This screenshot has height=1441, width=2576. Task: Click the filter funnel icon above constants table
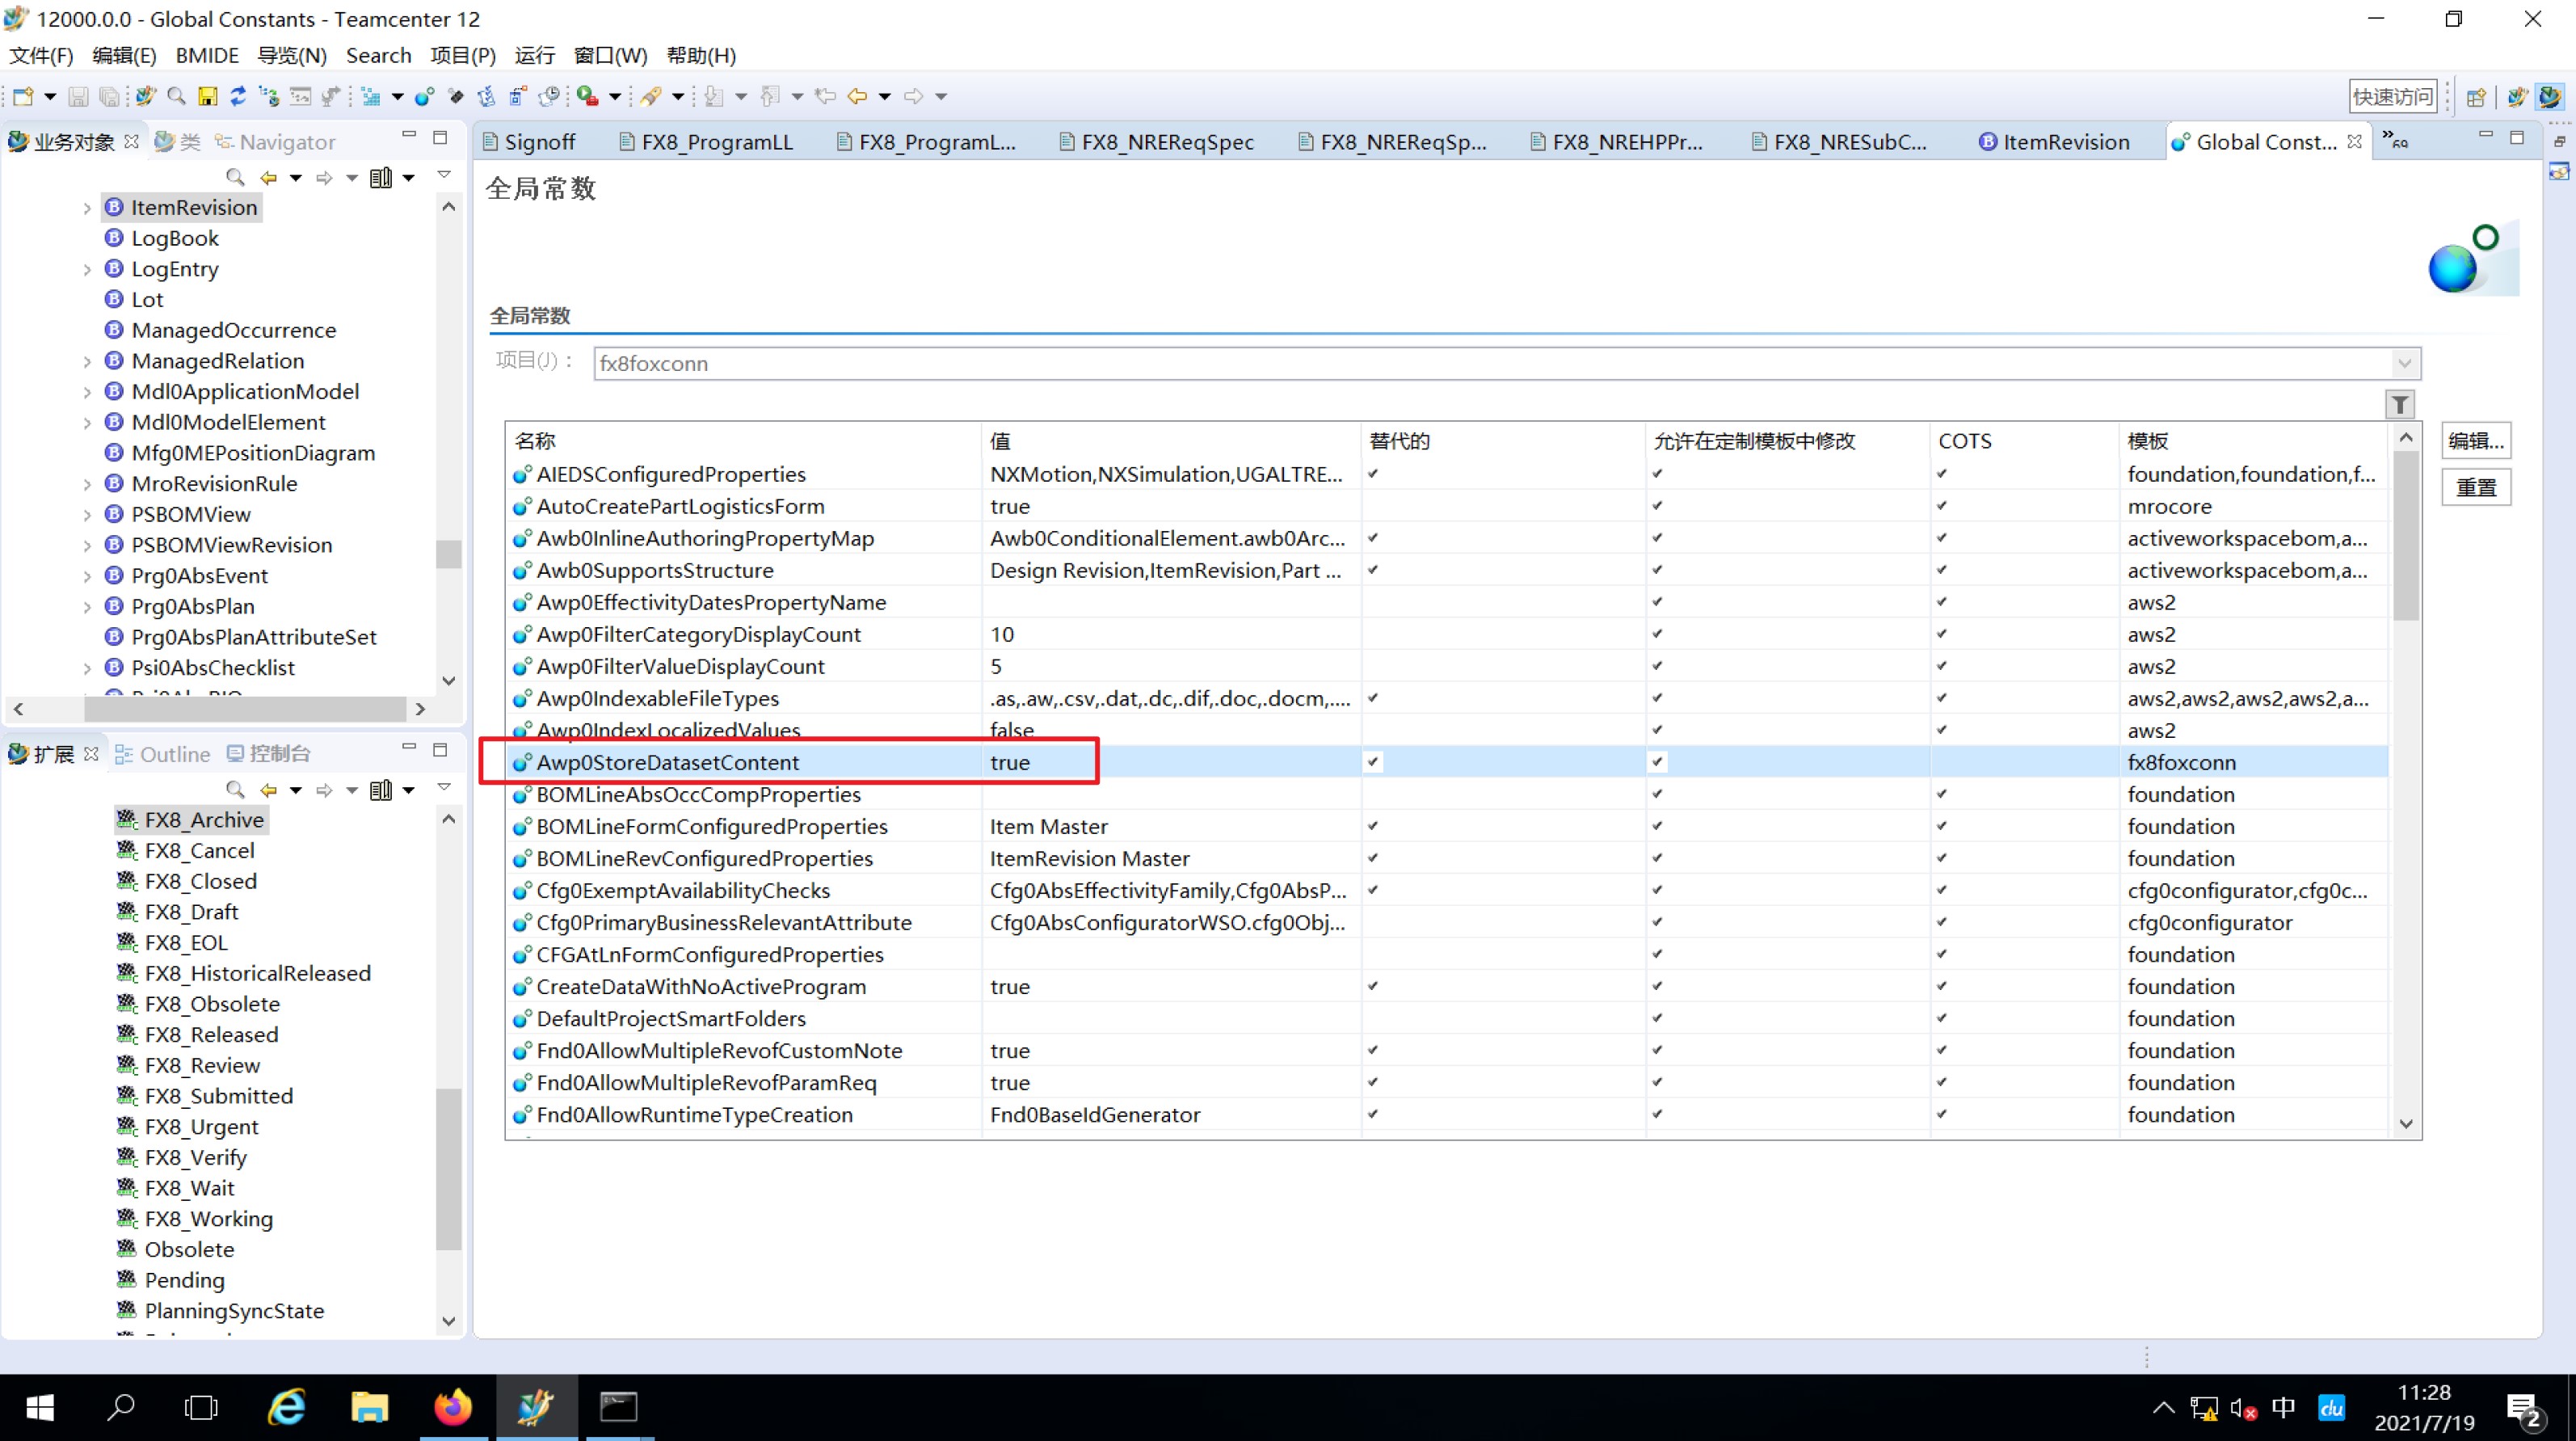[2400, 404]
